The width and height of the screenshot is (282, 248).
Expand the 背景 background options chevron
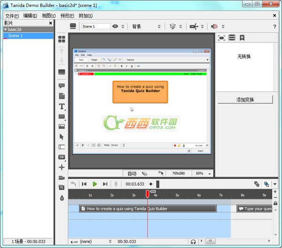[x=159, y=26]
